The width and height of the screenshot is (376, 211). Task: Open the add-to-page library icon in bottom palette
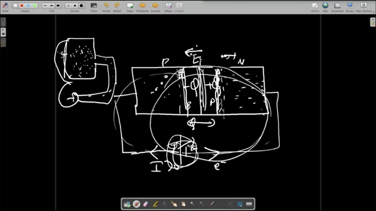[x=127, y=204]
